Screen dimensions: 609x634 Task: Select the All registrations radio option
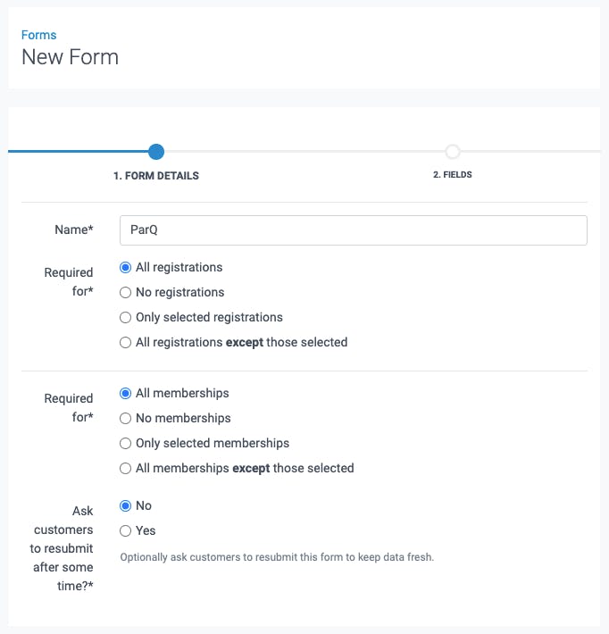click(126, 267)
